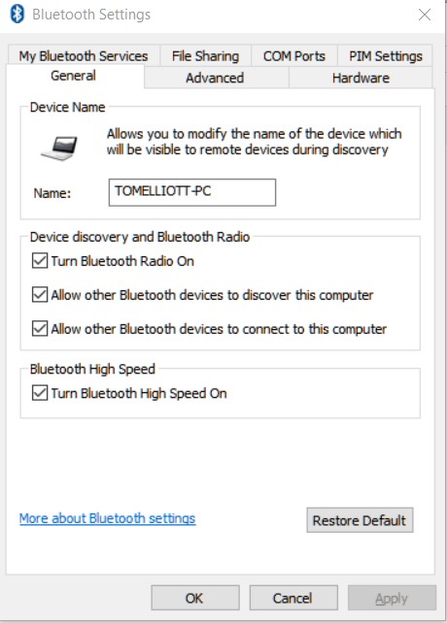Click the Bluetooth logo in title bar
The height and width of the screenshot is (623, 447).
click(17, 15)
